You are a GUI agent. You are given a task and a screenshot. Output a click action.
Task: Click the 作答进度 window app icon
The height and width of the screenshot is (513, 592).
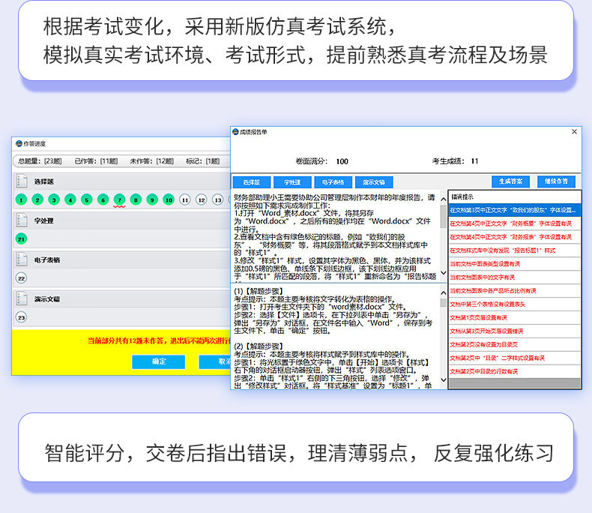[x=19, y=143]
